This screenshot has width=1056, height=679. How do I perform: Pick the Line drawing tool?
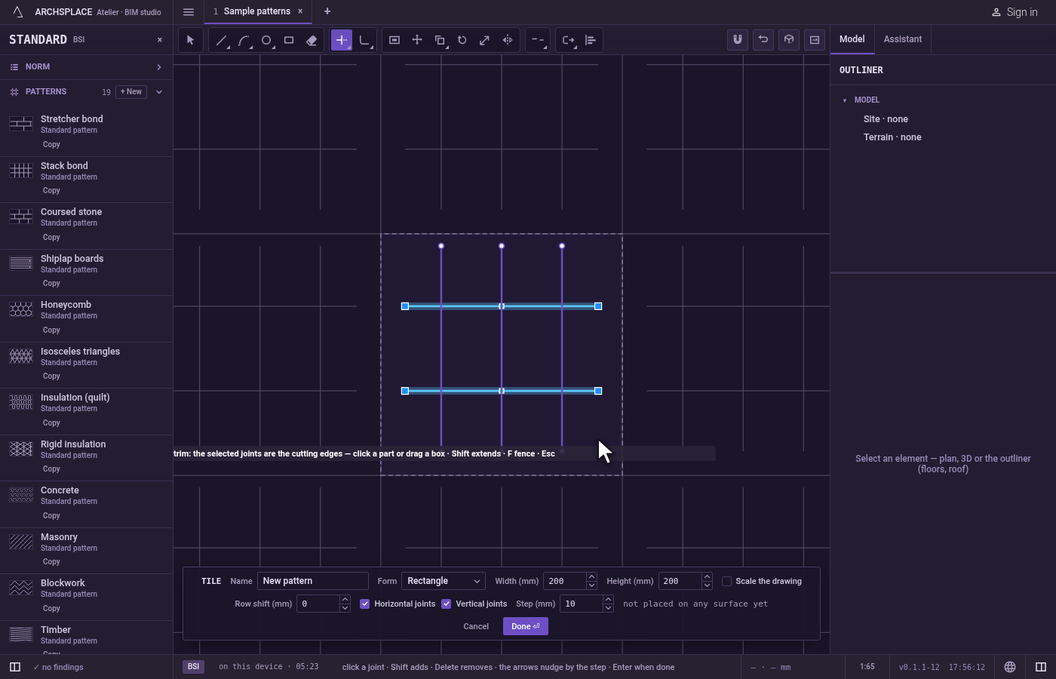pos(221,40)
